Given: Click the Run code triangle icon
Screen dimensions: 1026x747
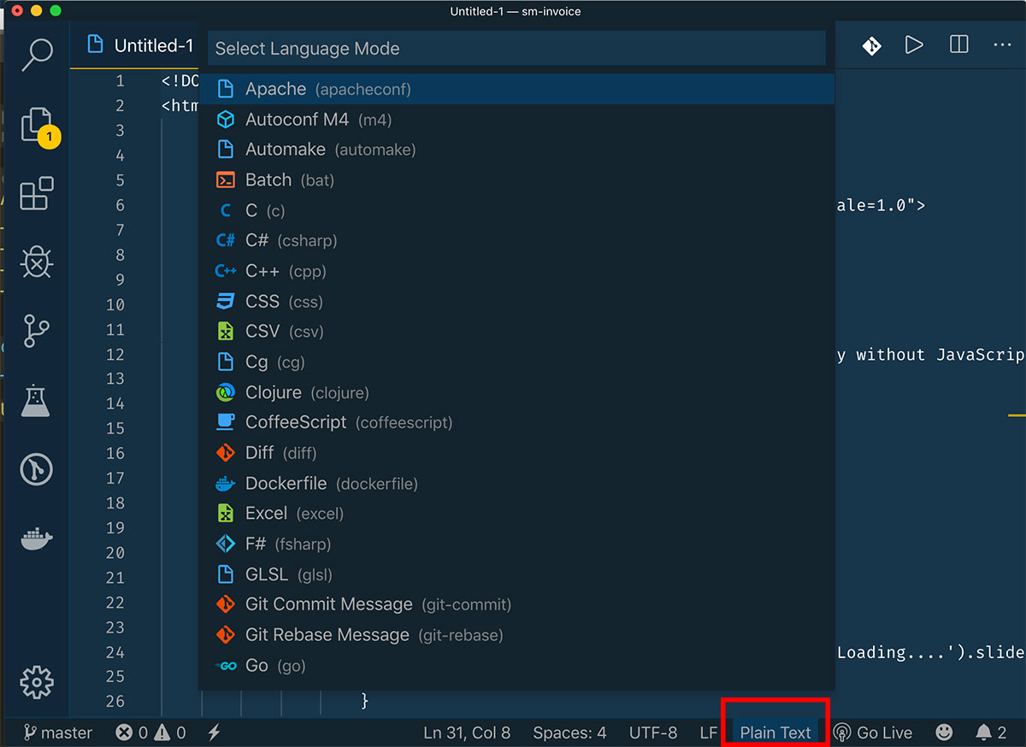Looking at the screenshot, I should (x=914, y=45).
